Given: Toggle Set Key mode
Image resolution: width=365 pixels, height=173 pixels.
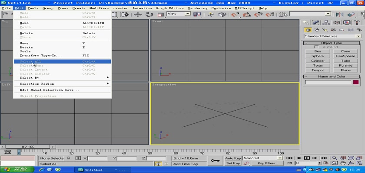Looking at the screenshot, I should 233,163.
